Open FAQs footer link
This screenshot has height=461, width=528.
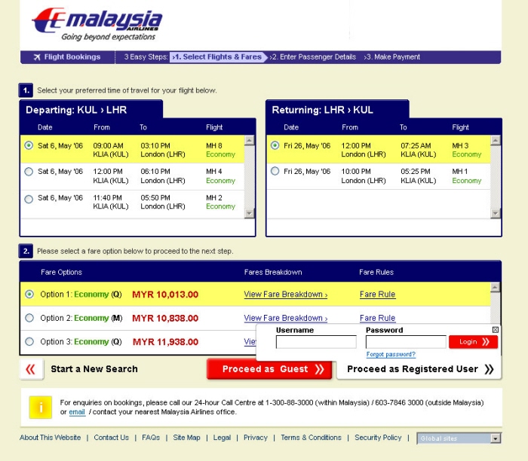[151, 438]
